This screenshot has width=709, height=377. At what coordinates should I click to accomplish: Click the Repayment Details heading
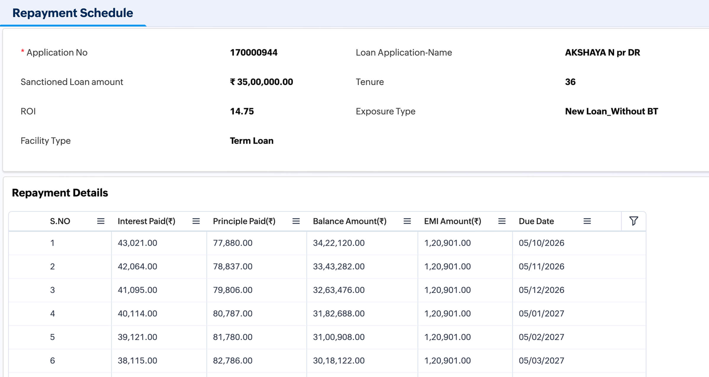click(x=60, y=193)
